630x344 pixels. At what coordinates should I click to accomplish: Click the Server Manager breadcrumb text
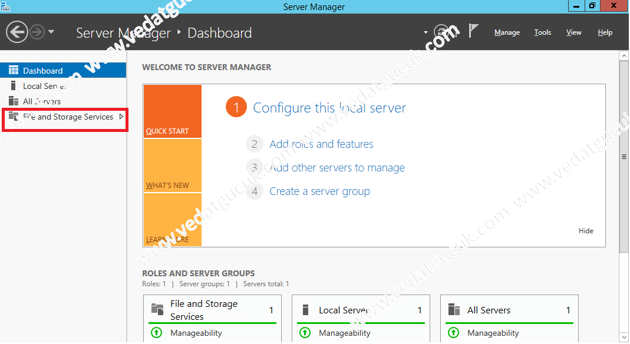123,33
